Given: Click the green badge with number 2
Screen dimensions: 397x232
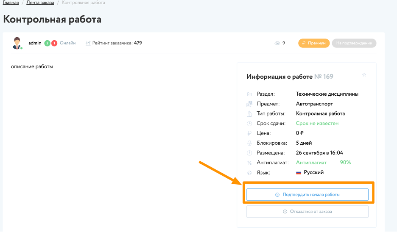Looking at the screenshot, I should click(47, 43).
